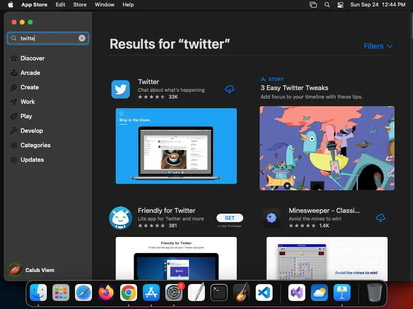Launch Safari from the dock
This screenshot has height=309, width=413.
[x=83, y=292]
